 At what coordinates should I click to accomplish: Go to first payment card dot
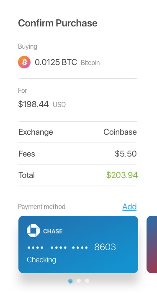pos(70,281)
